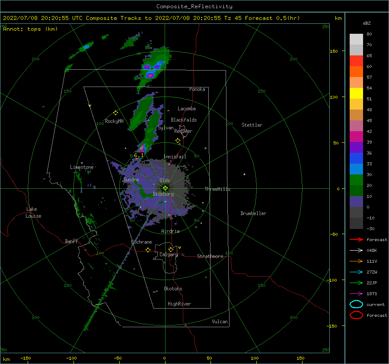
Task: Click the Ponoka town label
Action: click(197, 89)
